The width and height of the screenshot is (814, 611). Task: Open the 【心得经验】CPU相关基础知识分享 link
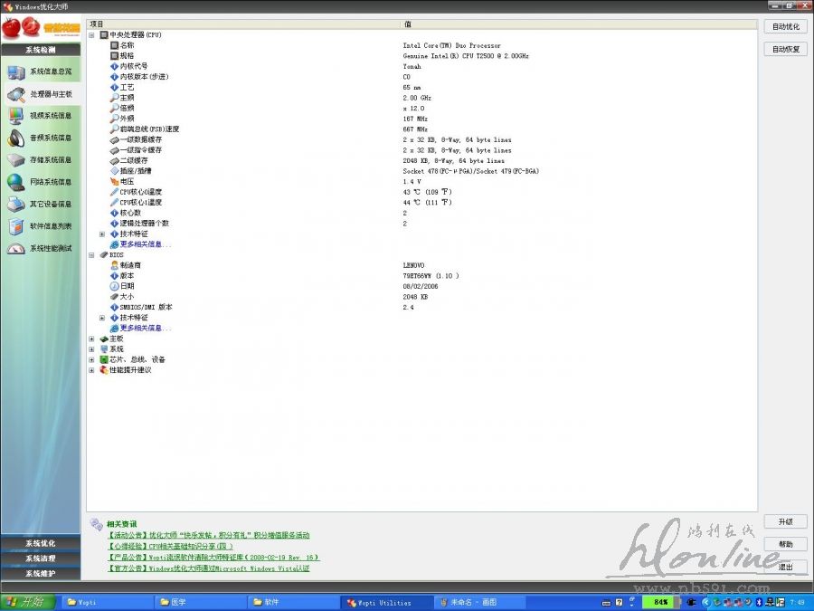coord(170,547)
